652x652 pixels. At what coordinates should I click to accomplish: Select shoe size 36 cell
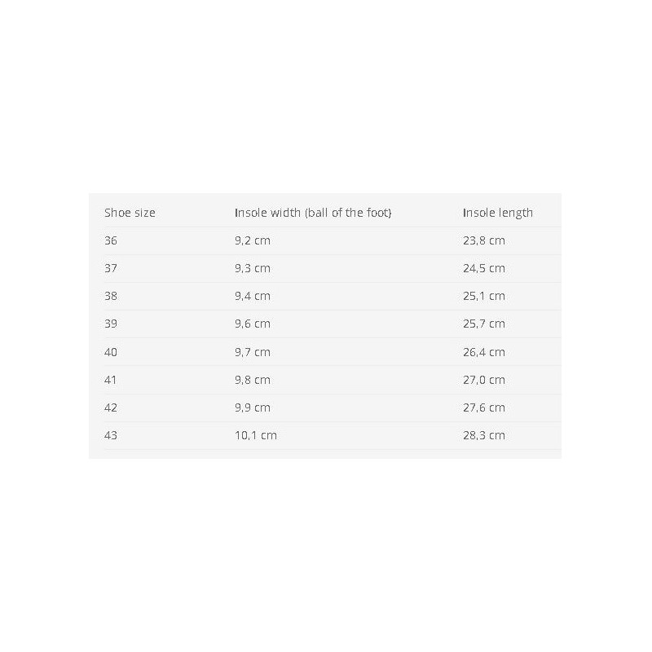click(111, 240)
